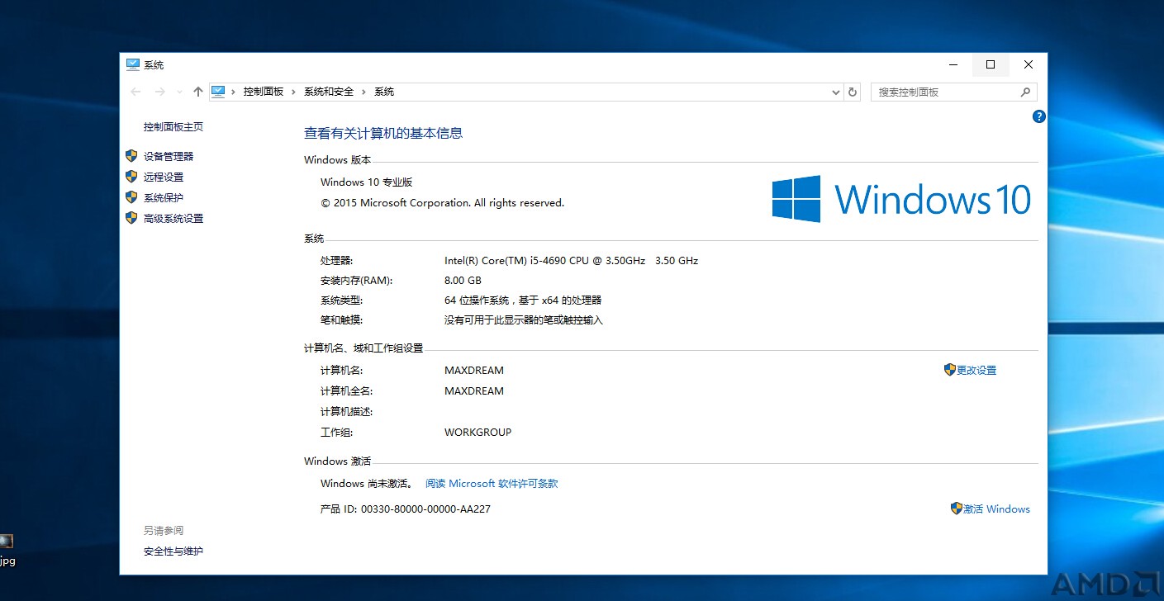Open 远程设置 link

click(164, 177)
